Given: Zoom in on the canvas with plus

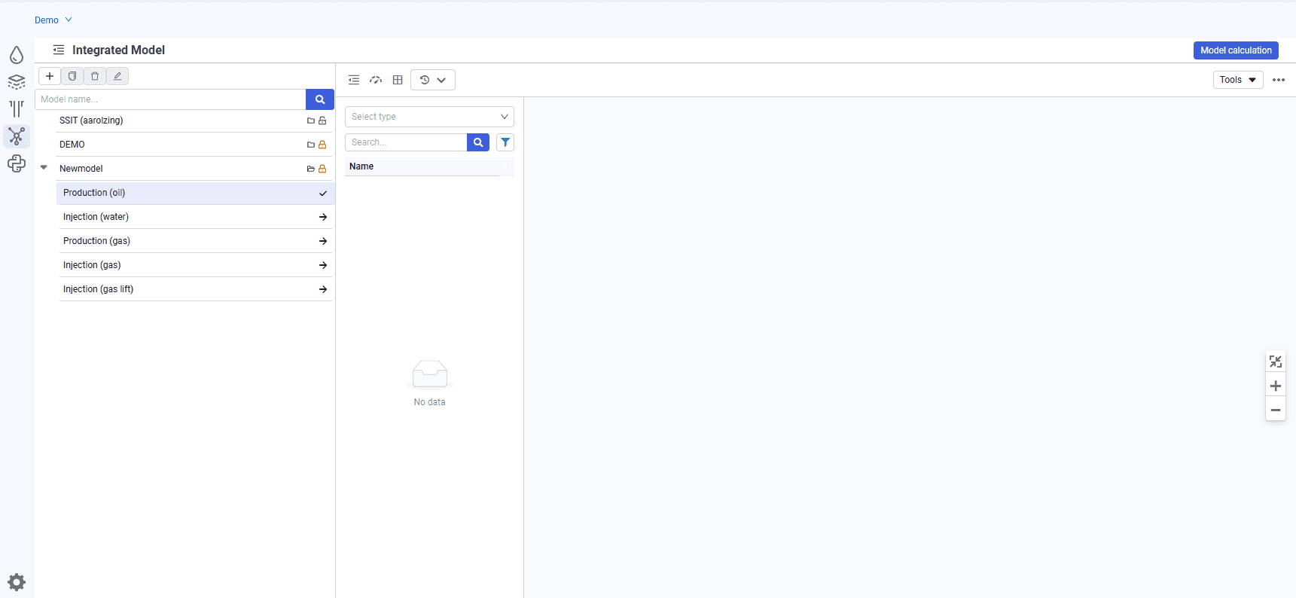Looking at the screenshot, I should pyautogui.click(x=1276, y=386).
